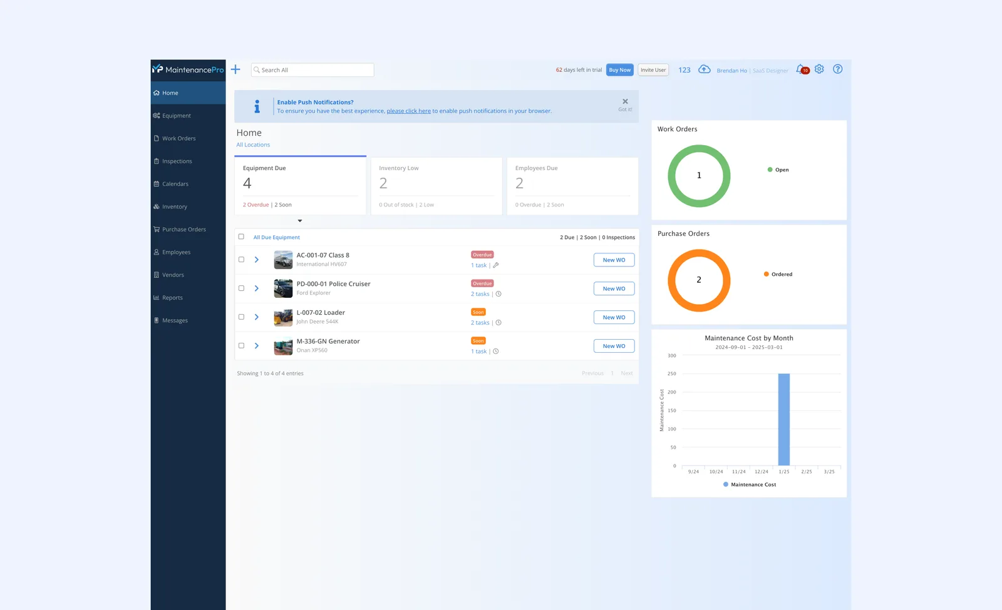Open the 2 tasks link for Police Cruiser
Viewport: 1002px width, 610px height.
click(480, 294)
